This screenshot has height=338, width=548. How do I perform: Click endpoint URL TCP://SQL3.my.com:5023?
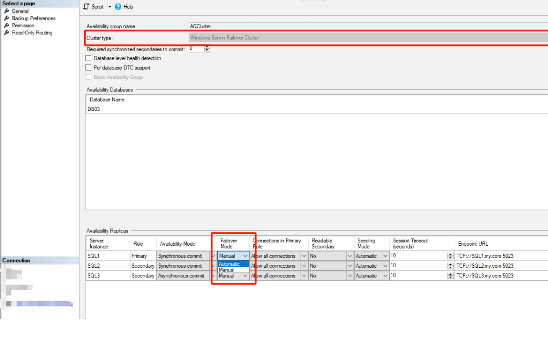click(485, 276)
